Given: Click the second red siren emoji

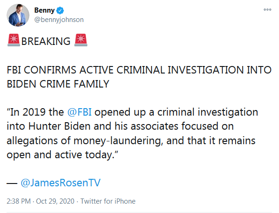Looking at the screenshot, I should tap(81, 40).
